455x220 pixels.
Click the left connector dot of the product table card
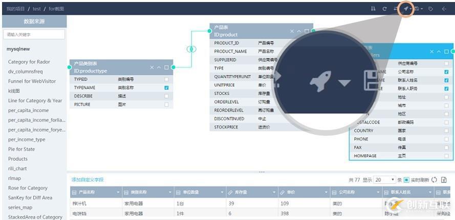point(210,31)
